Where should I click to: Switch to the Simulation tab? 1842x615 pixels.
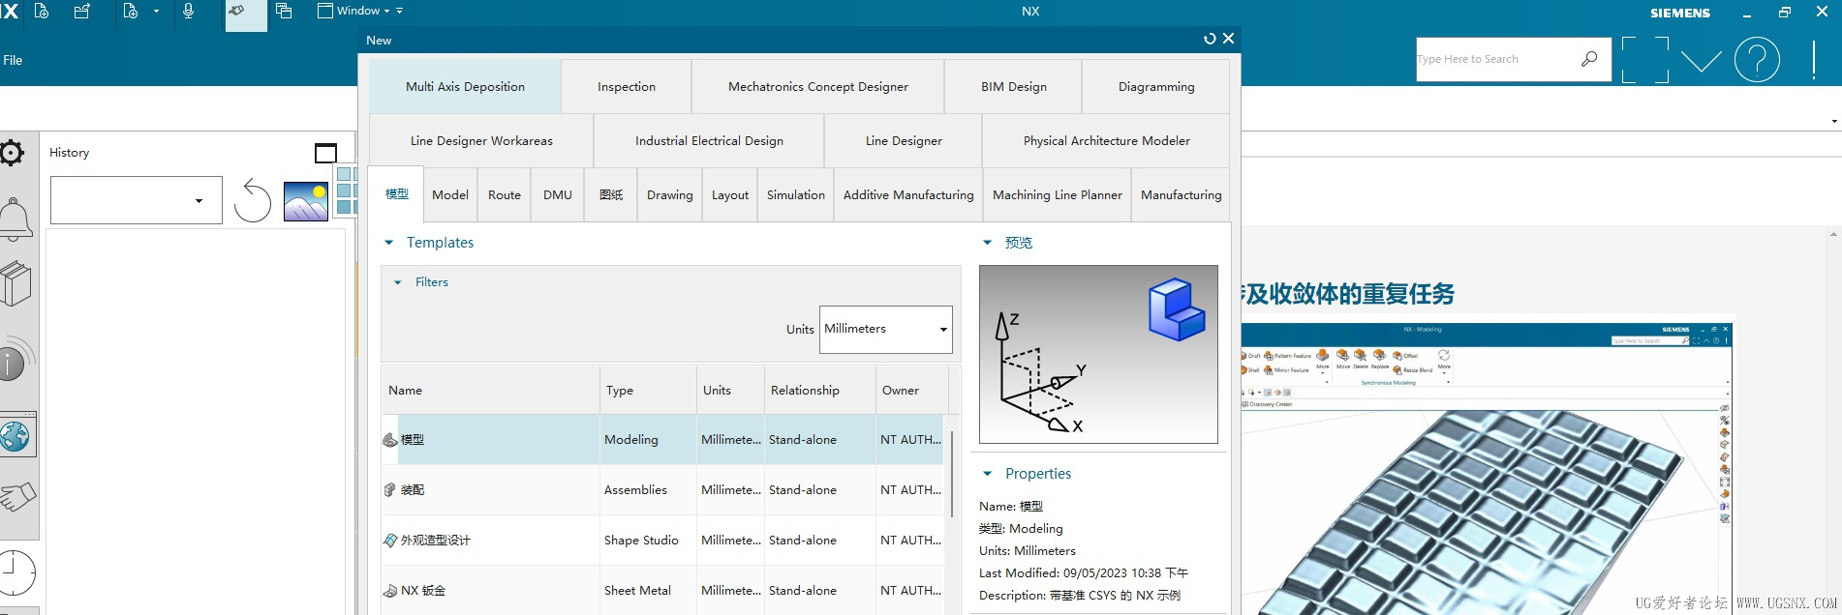pyautogui.click(x=796, y=194)
